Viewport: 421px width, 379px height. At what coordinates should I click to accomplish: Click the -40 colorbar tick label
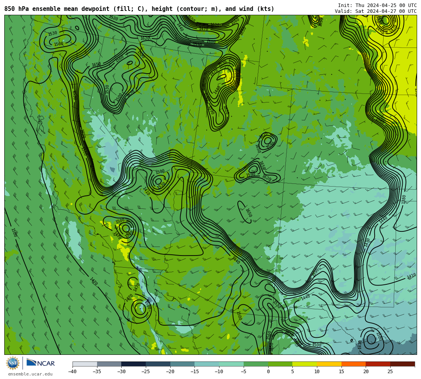click(x=73, y=372)
